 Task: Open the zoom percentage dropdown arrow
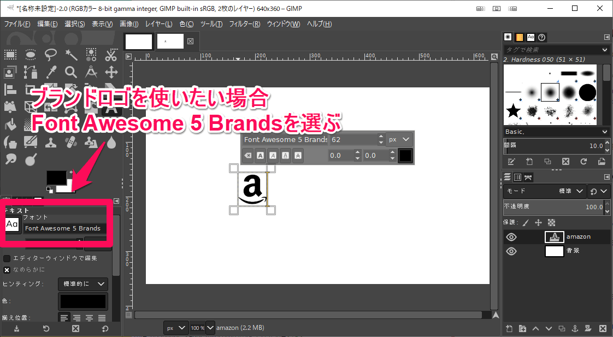tap(210, 328)
